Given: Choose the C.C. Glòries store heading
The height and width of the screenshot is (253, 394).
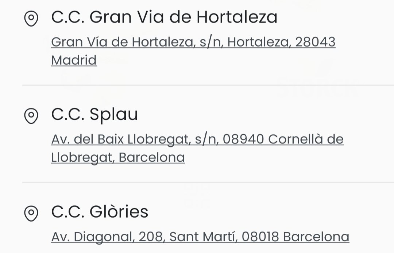Looking at the screenshot, I should pyautogui.click(x=100, y=212).
